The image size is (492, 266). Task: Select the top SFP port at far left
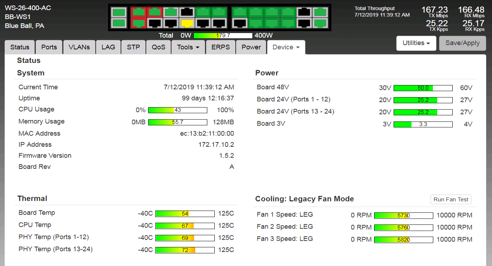[119, 12]
